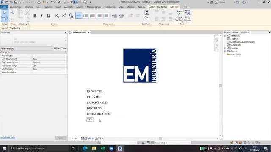The image size is (271, 152).
Task: Open the Massing & Site tab
Action: coord(94,7)
